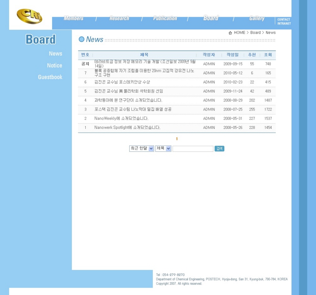Open the Members menu
The height and width of the screenshot is (295, 316).
pyautogui.click(x=73, y=18)
